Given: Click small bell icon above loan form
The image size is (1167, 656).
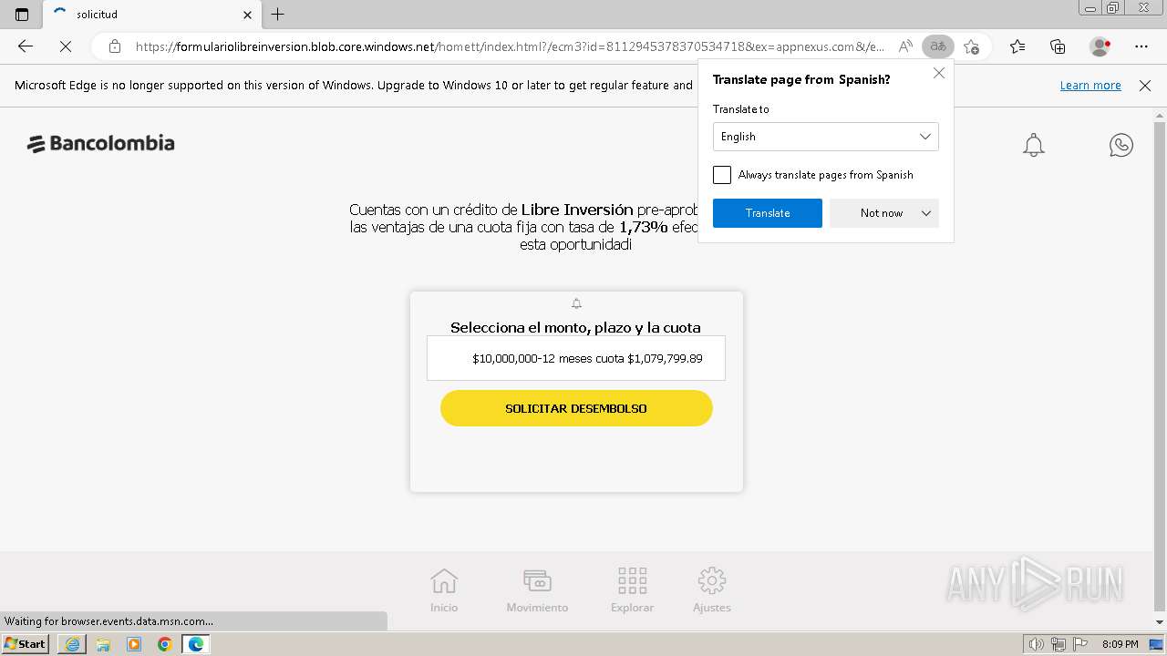Looking at the screenshot, I should click(576, 303).
